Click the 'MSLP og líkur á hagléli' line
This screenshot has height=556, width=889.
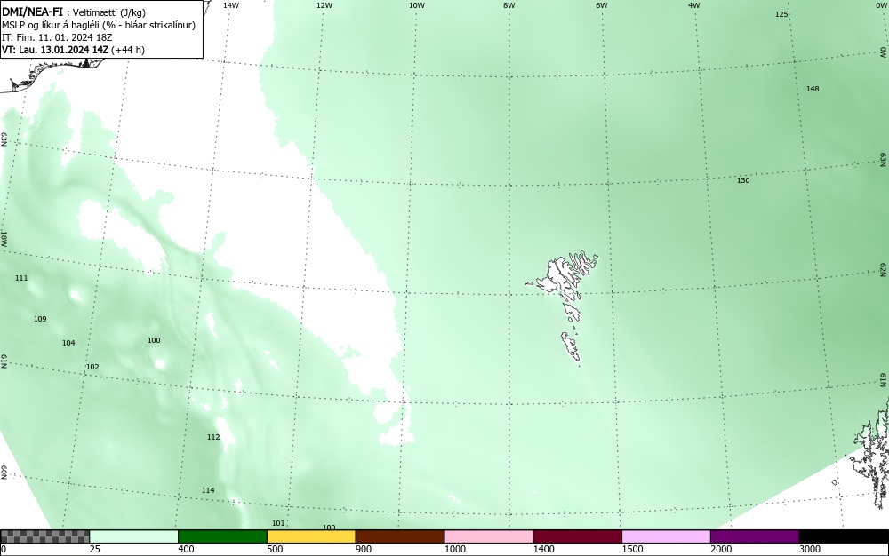(99, 25)
